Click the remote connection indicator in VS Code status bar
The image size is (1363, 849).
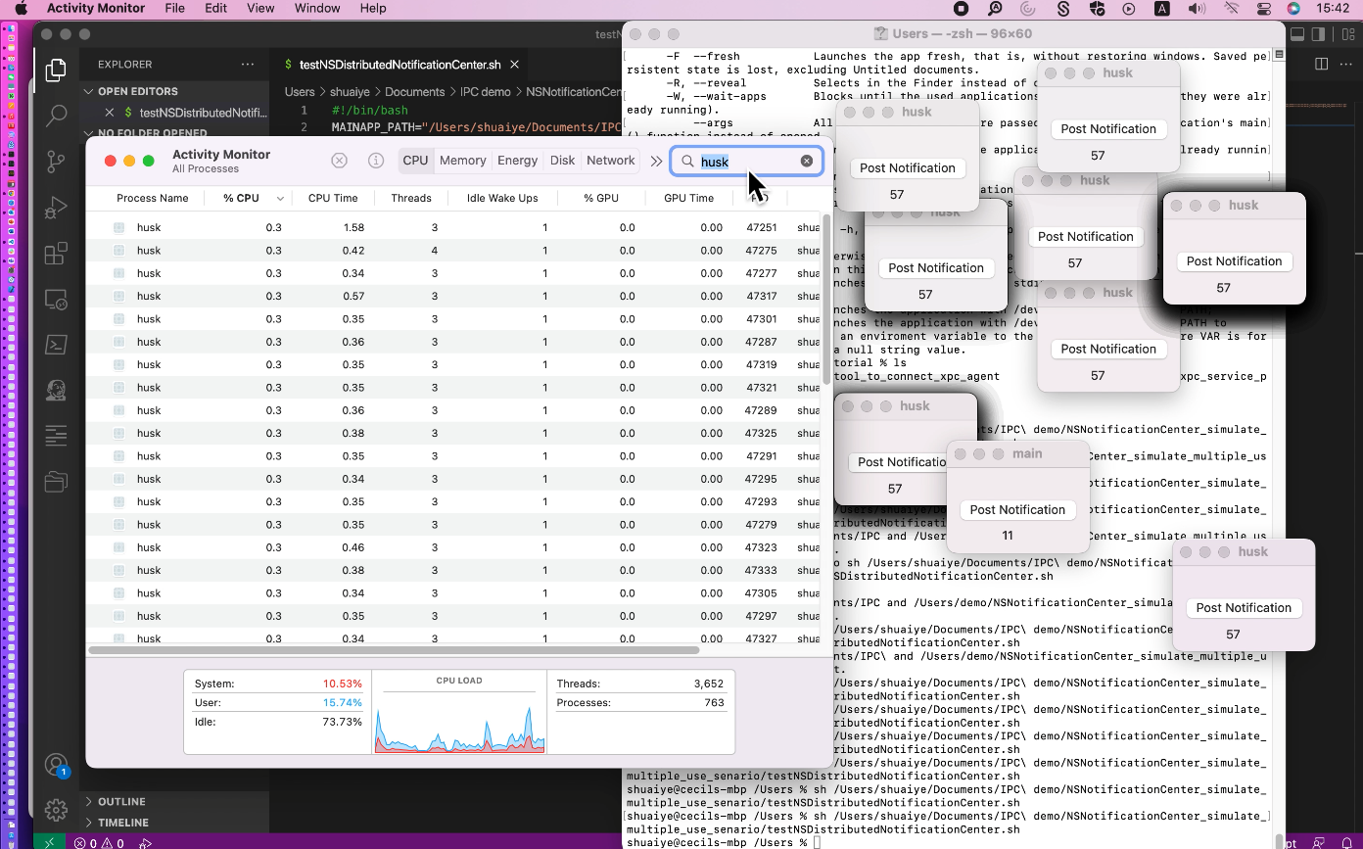click(x=50, y=842)
